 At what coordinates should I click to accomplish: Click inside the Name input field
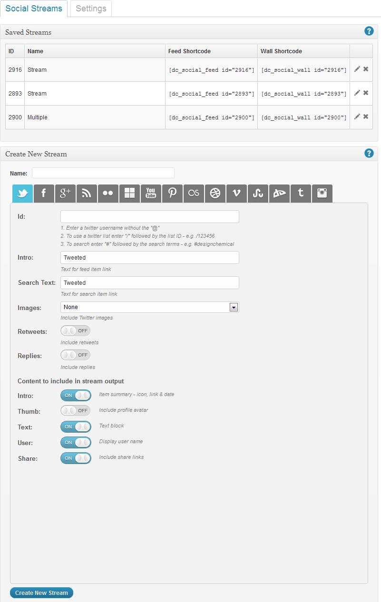point(103,173)
